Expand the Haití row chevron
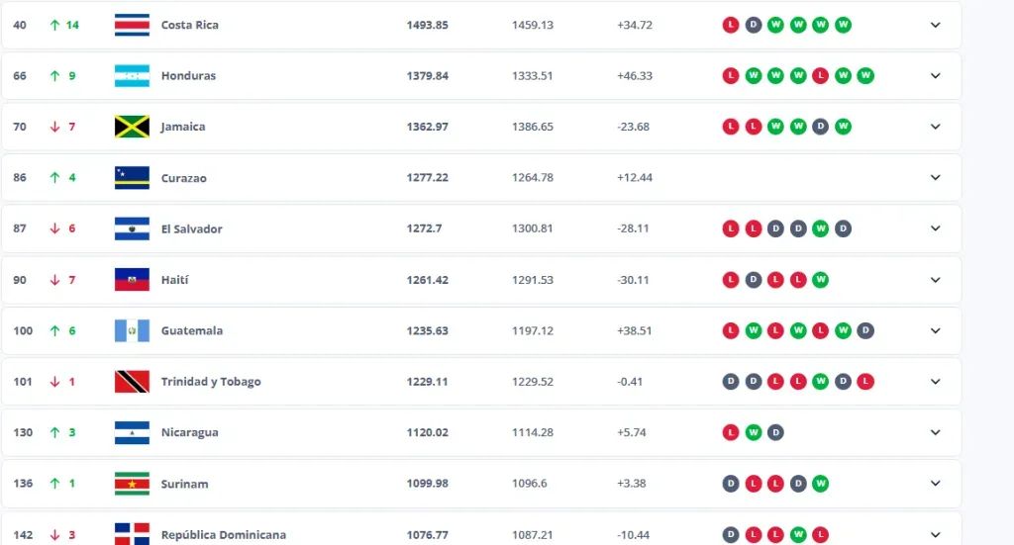The image size is (1014, 545). click(x=935, y=280)
